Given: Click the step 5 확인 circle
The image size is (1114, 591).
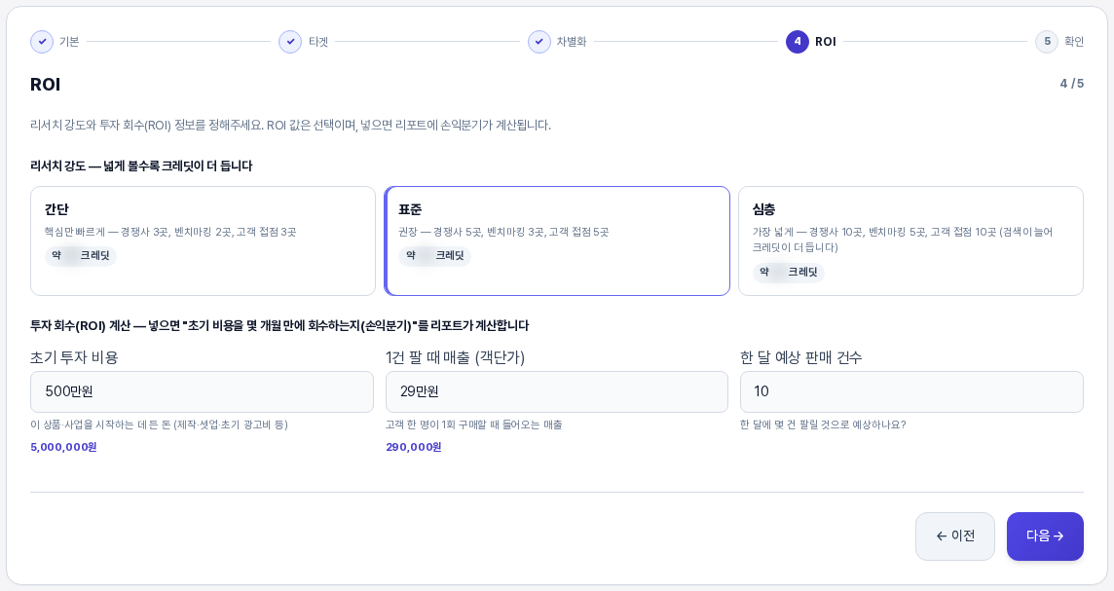Looking at the screenshot, I should tap(1047, 42).
